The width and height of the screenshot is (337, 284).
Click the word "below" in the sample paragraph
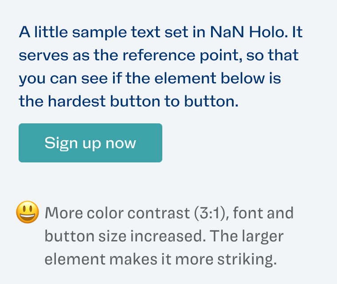click(243, 78)
